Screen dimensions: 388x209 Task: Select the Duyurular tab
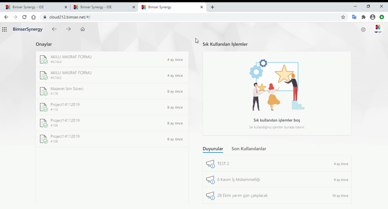coord(213,149)
